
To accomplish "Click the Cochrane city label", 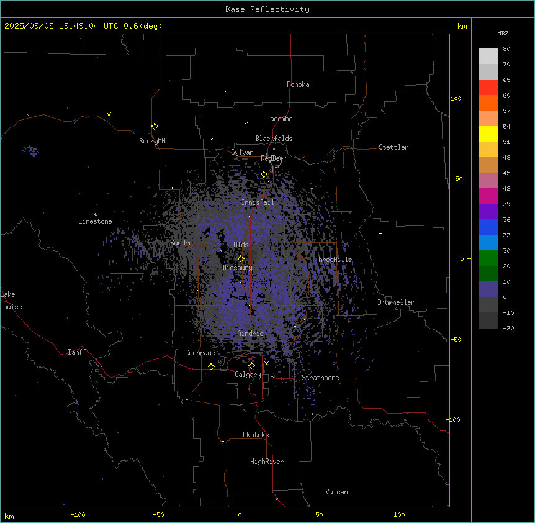I will tap(200, 353).
